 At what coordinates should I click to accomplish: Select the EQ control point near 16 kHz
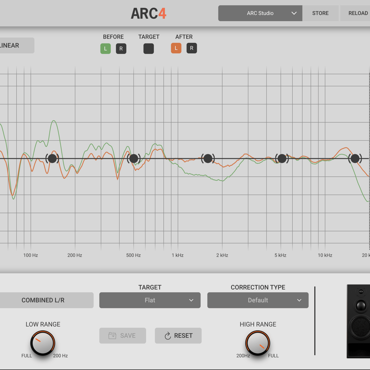(355, 158)
